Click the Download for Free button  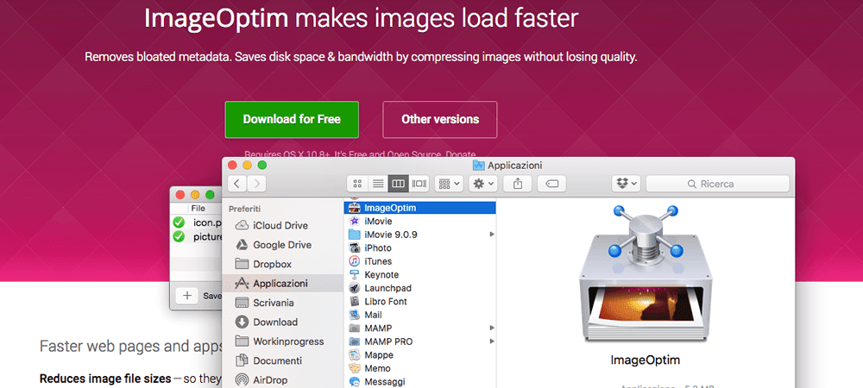(292, 119)
